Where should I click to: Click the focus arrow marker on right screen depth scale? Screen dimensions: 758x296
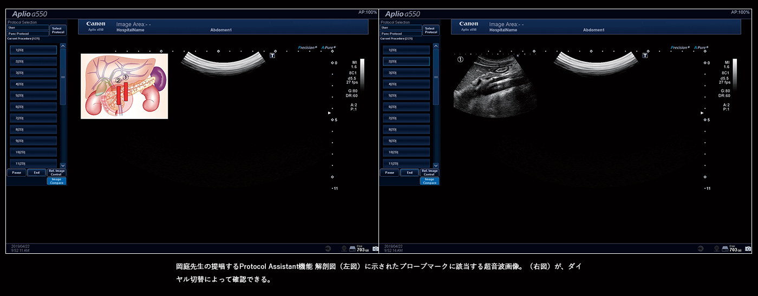point(702,113)
